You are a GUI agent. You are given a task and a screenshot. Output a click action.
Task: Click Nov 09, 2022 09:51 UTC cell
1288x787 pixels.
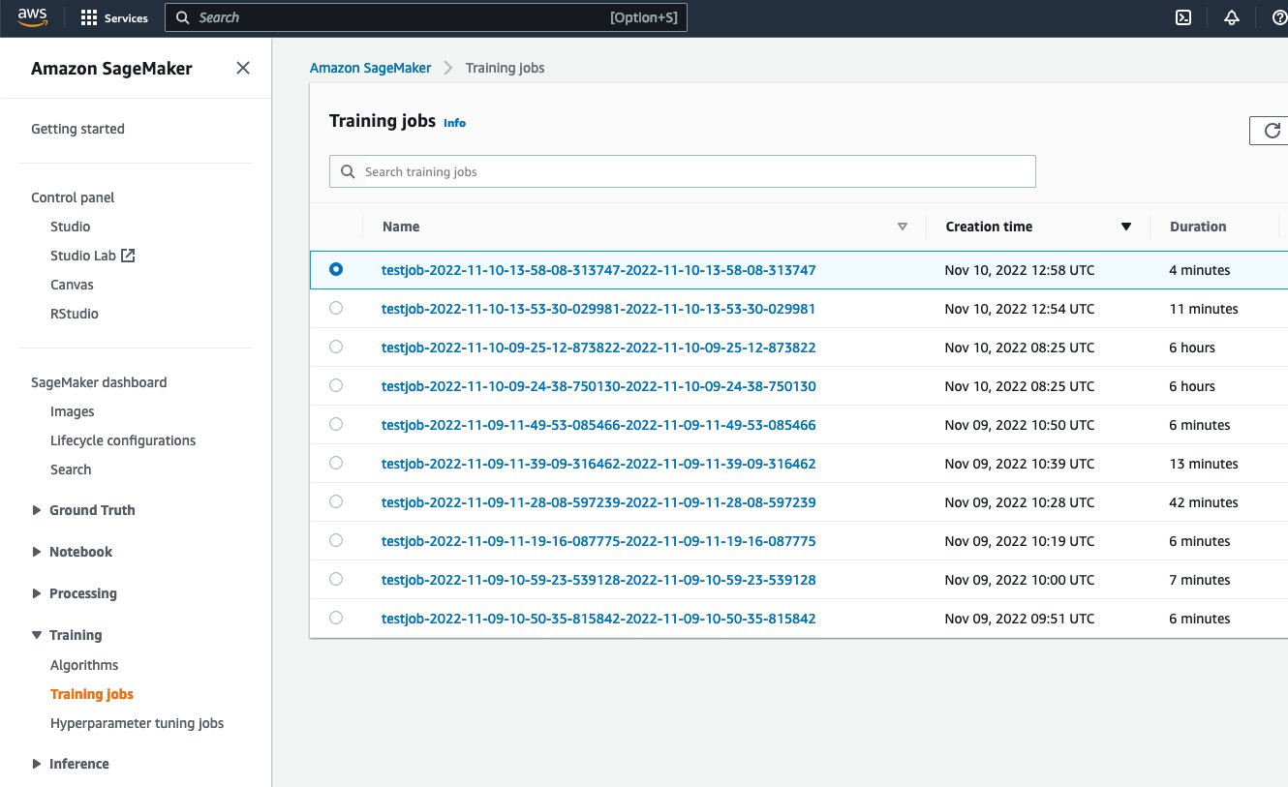(x=1020, y=619)
